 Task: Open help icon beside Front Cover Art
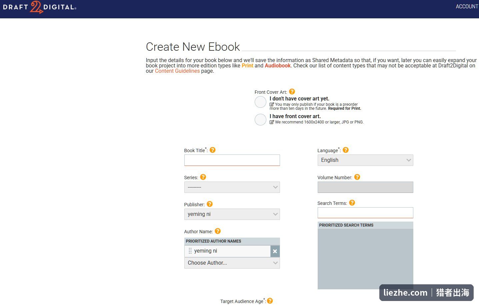(x=292, y=91)
